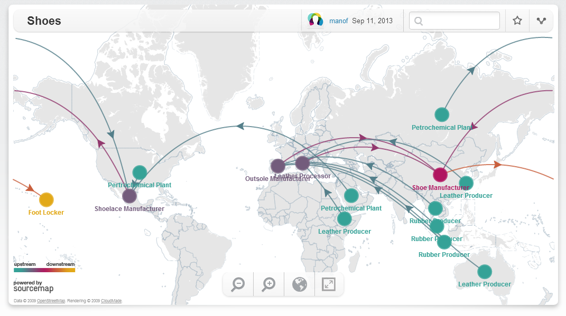Select the Outsole Manufacturer node circle
This screenshot has width=566, height=316.
tap(278, 166)
